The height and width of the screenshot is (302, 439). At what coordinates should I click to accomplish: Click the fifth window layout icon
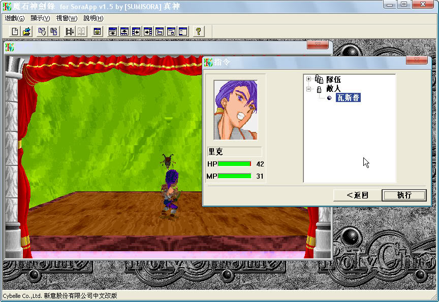[160, 31]
